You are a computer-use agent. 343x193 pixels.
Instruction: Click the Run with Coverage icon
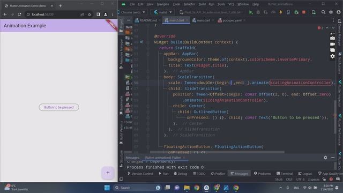pyautogui.click(x=266, y=12)
